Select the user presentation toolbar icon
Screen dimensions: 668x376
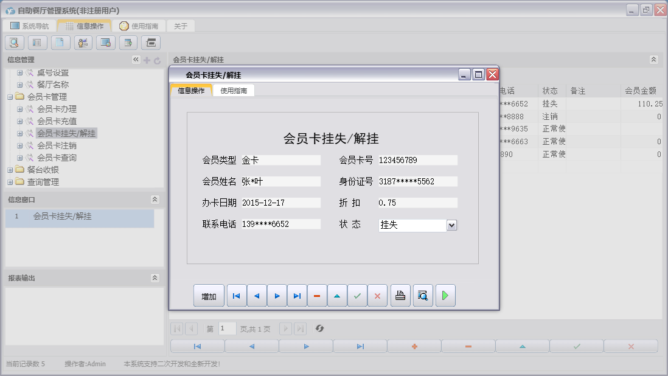coord(83,43)
